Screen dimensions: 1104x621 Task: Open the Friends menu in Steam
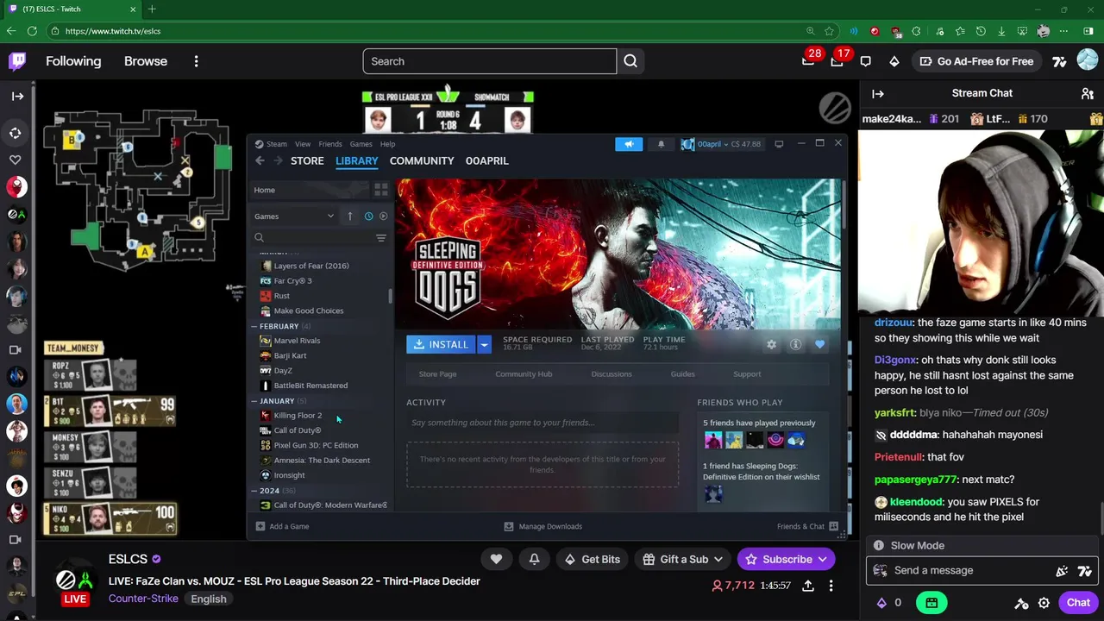(330, 144)
